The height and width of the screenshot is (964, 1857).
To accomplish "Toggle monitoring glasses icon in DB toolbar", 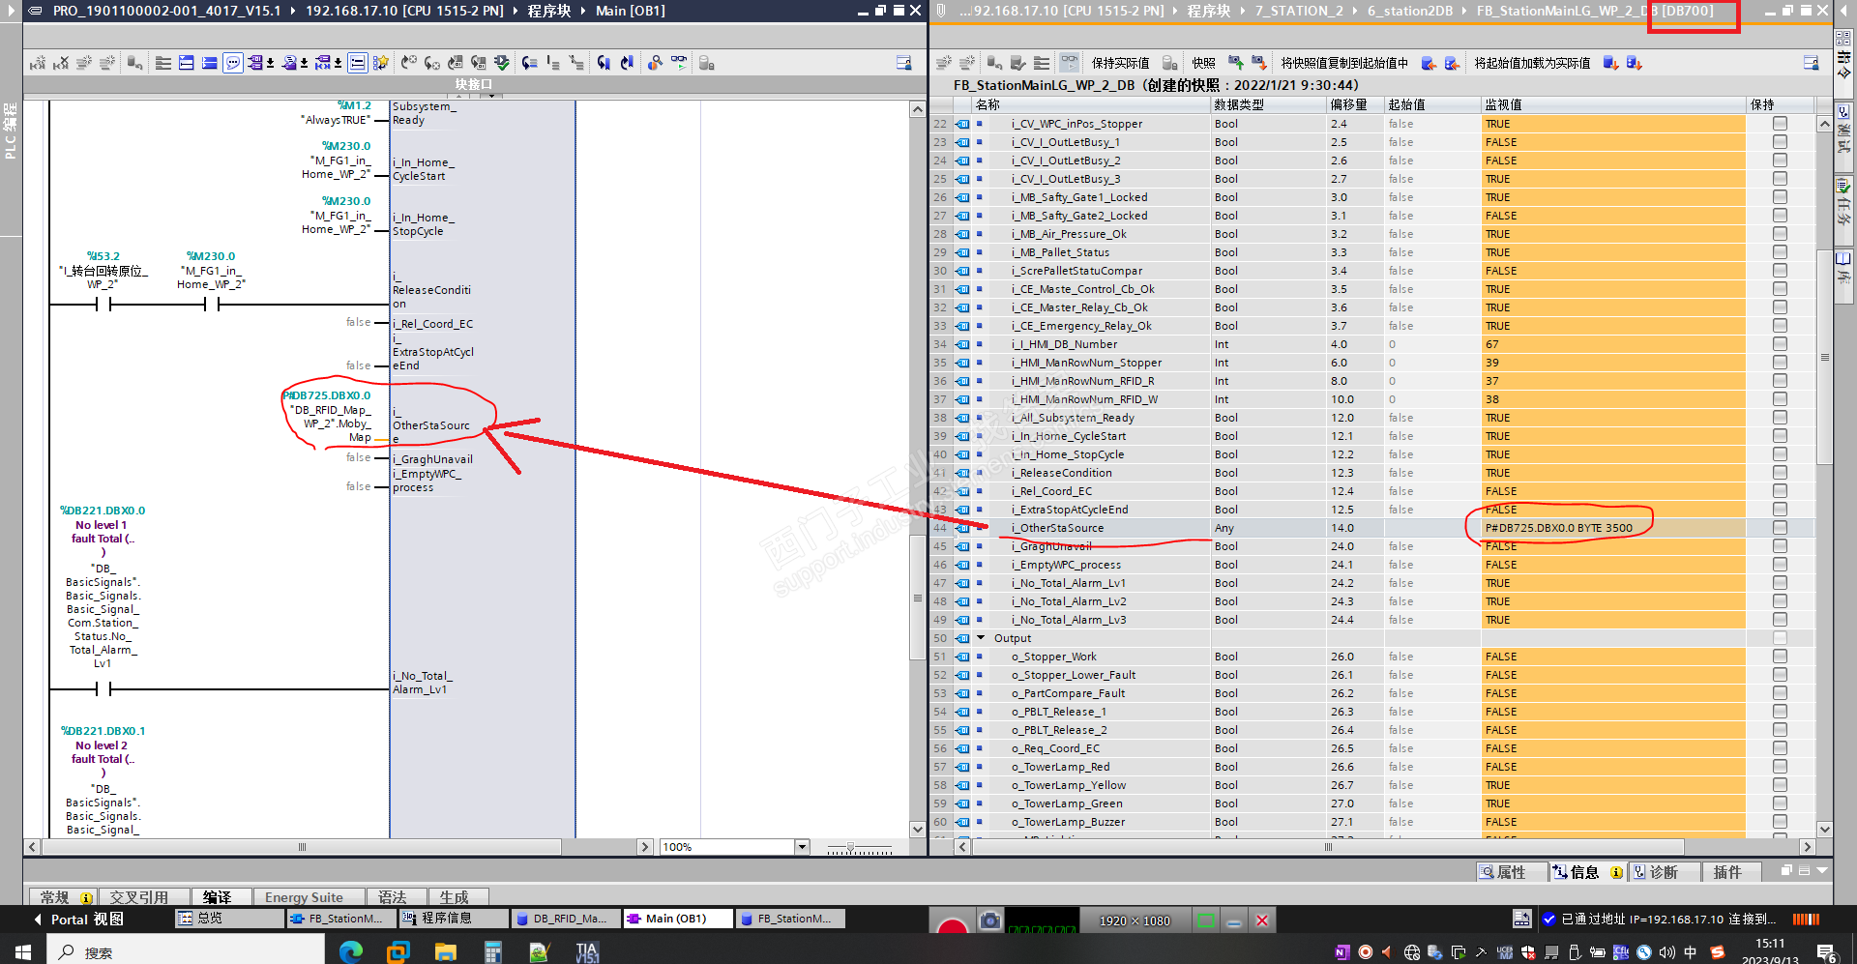I will pos(1069,63).
